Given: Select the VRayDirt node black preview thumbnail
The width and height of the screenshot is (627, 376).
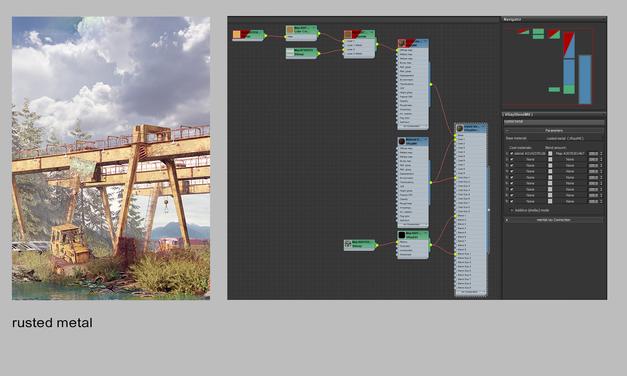Looking at the screenshot, I should point(402,235).
